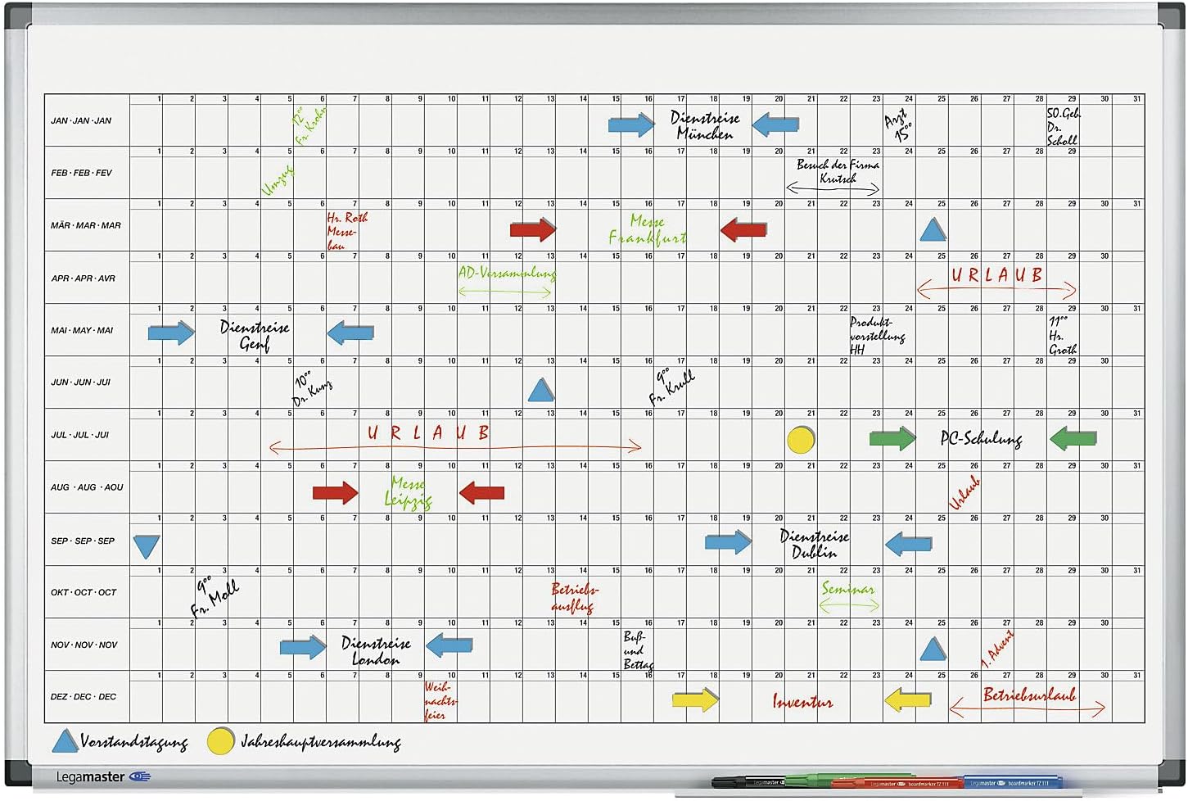Screen dimensions: 1188x801
Task: Select the 'PC-Schulung' entry
Action: pyautogui.click(x=981, y=439)
